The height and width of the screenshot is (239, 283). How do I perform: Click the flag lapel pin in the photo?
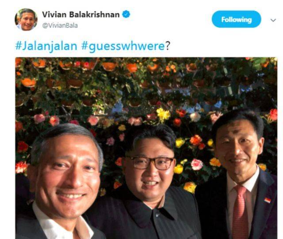click(x=268, y=200)
